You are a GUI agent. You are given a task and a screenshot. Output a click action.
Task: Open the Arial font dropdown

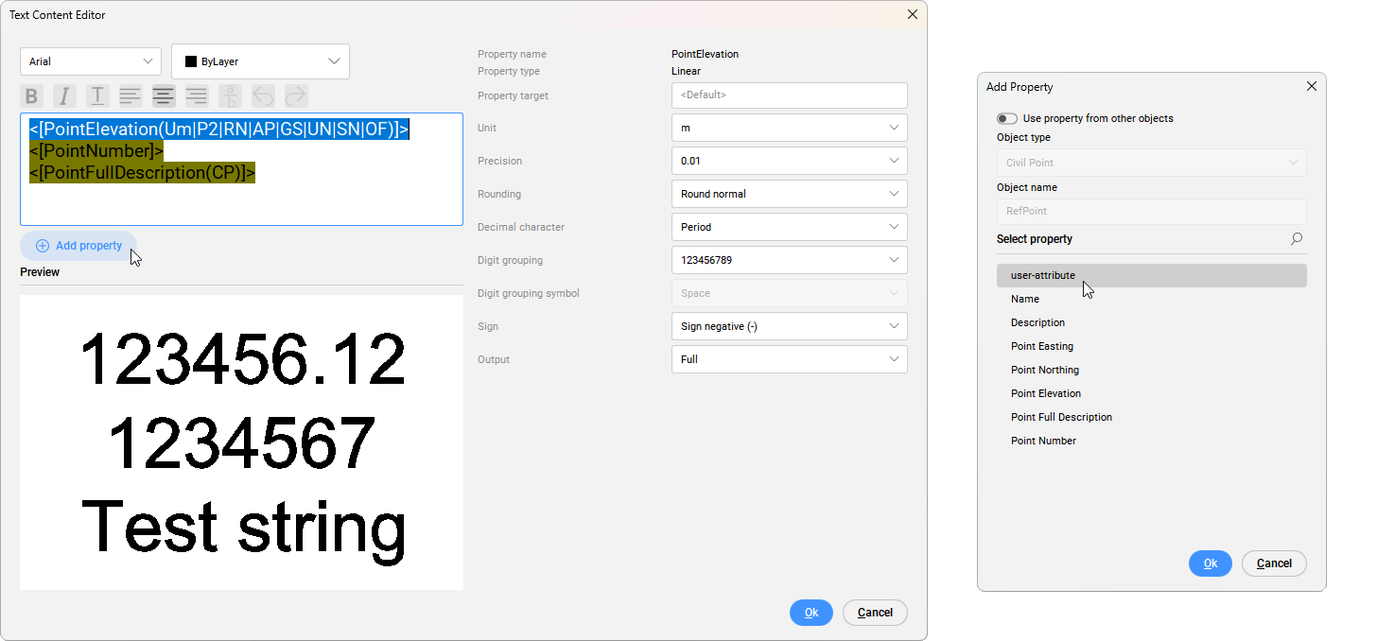91,61
